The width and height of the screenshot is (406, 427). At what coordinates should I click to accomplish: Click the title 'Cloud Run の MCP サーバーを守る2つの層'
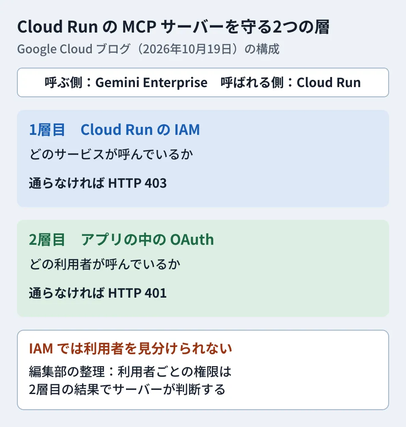[x=173, y=27]
